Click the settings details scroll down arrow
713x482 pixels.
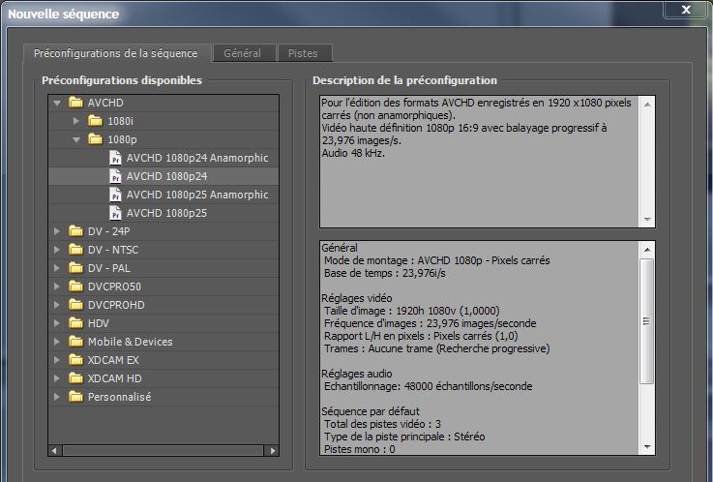click(647, 447)
